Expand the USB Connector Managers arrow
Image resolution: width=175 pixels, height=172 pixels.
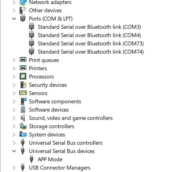pos(14,168)
